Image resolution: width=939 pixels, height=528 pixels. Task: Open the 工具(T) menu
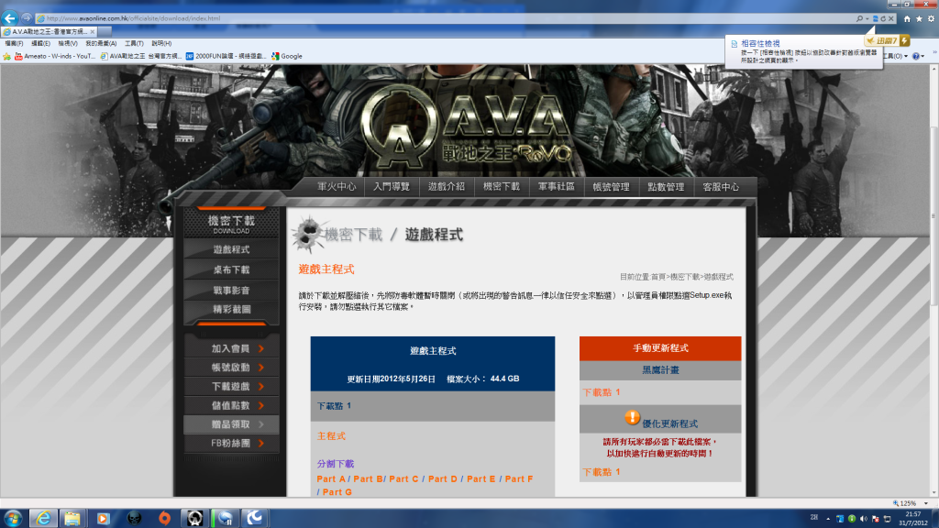click(134, 44)
